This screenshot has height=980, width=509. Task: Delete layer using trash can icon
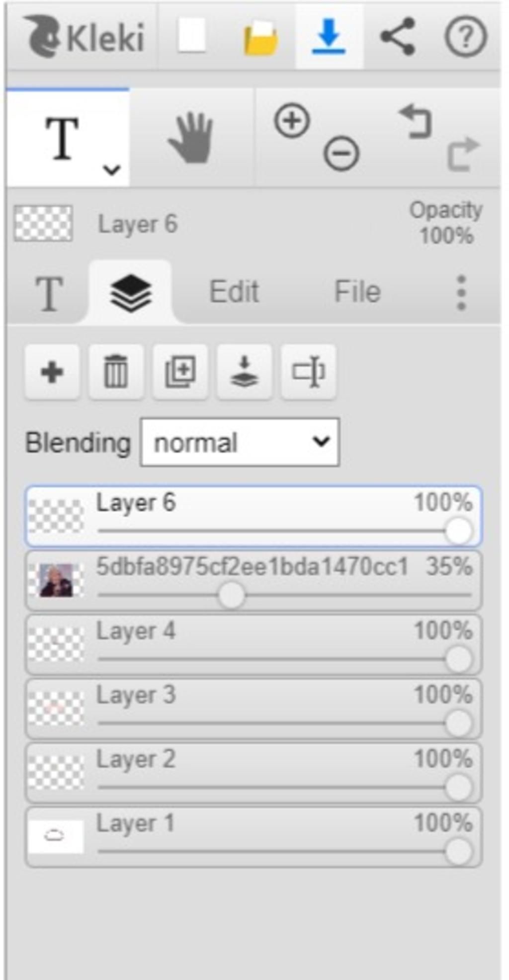click(x=116, y=371)
